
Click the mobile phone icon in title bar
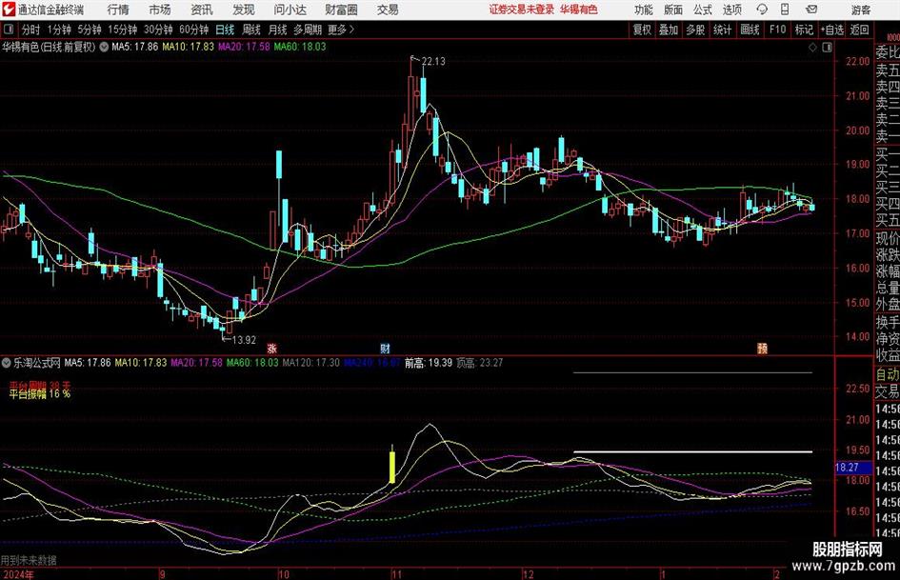[x=785, y=10]
